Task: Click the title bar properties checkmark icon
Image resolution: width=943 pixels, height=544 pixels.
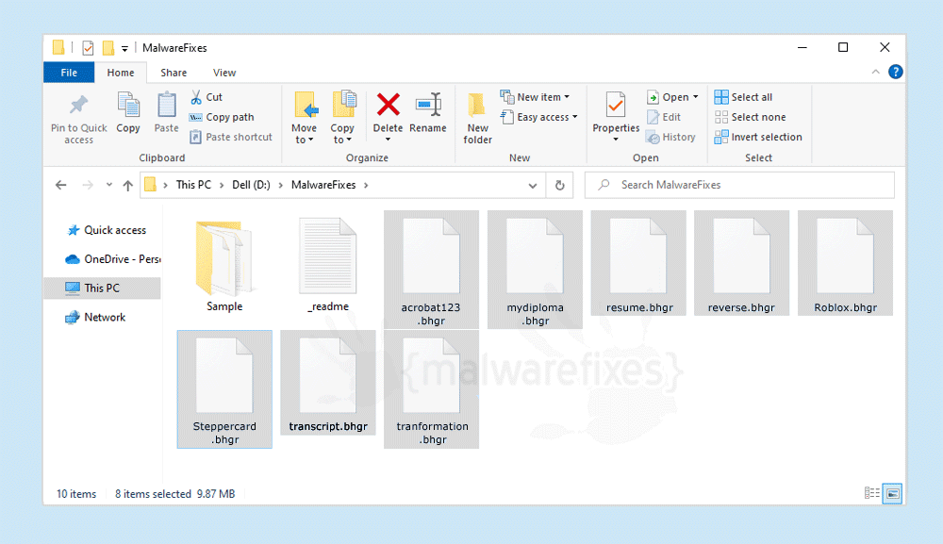Action: tap(88, 47)
